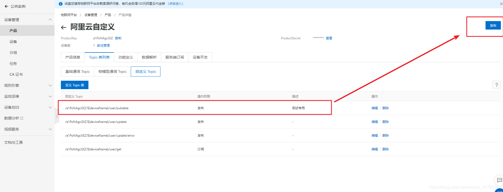Open the 点击进入 survey link

(176, 4)
